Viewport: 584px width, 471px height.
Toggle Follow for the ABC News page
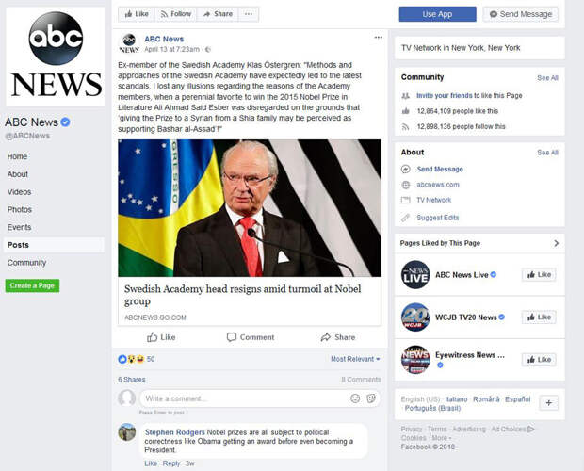click(x=176, y=14)
